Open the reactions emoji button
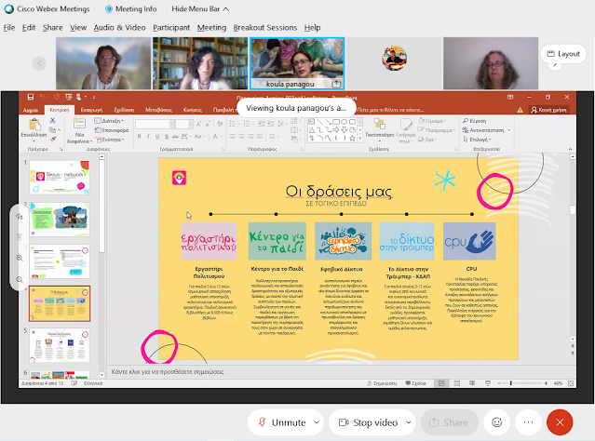Image resolution: width=595 pixels, height=441 pixels. [x=497, y=422]
